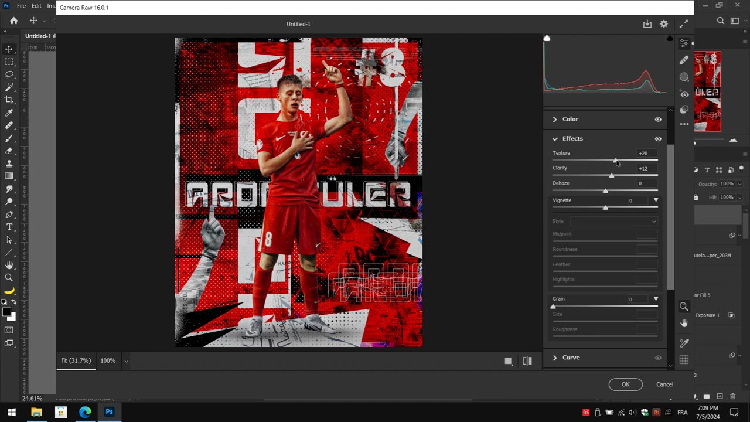The height and width of the screenshot is (422, 750).
Task: Open the Vignette Style dropdown
Action: tap(614, 221)
